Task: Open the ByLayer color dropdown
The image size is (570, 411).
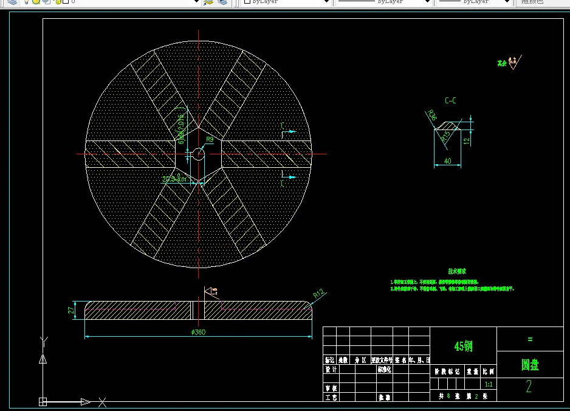Action: point(326,2)
